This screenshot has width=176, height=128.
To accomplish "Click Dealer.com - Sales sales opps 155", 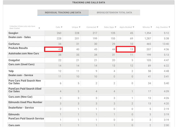I will 113,39.
